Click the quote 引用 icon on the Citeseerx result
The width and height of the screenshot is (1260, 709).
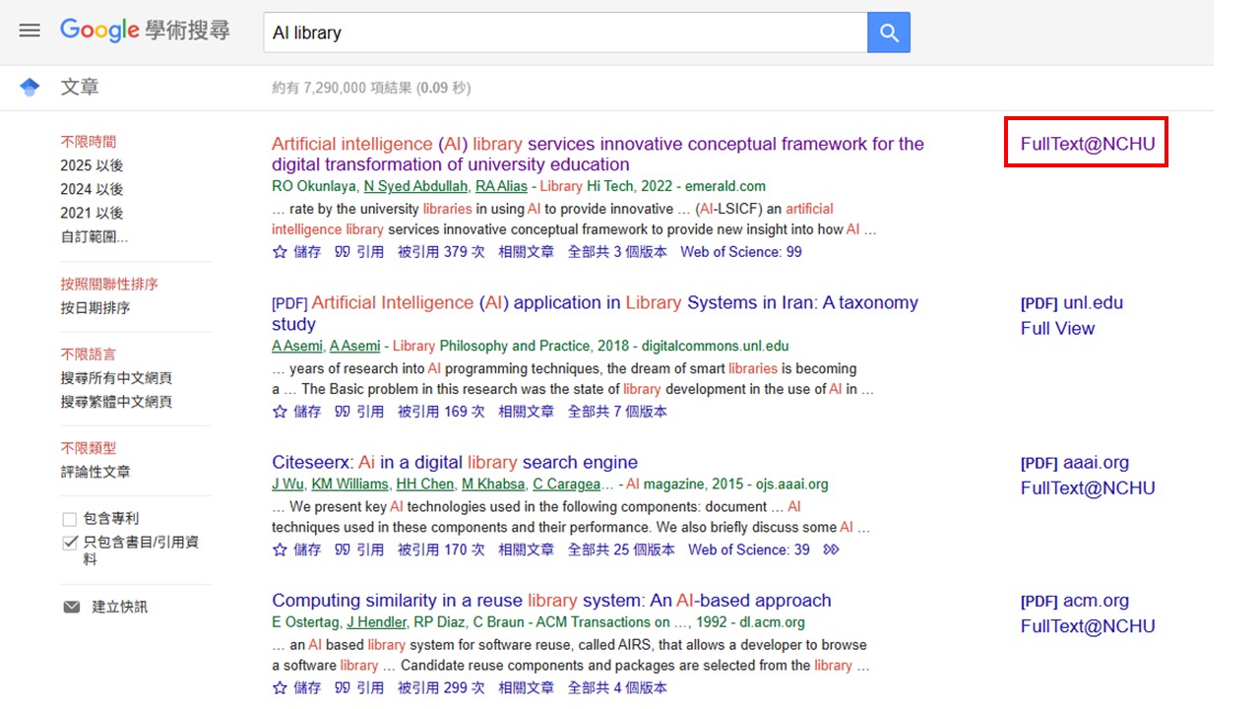coord(343,549)
